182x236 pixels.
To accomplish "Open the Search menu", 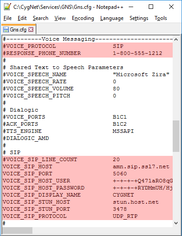I will coord(40,18).
